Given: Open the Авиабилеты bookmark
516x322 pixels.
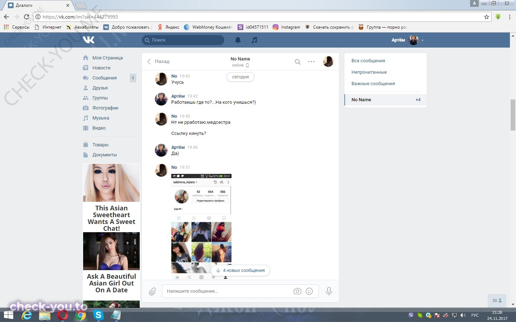Looking at the screenshot, I should click(x=82, y=27).
